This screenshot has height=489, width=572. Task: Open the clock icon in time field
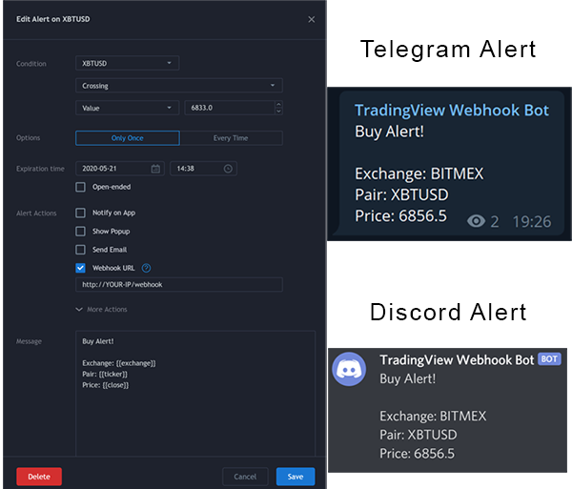[228, 169]
